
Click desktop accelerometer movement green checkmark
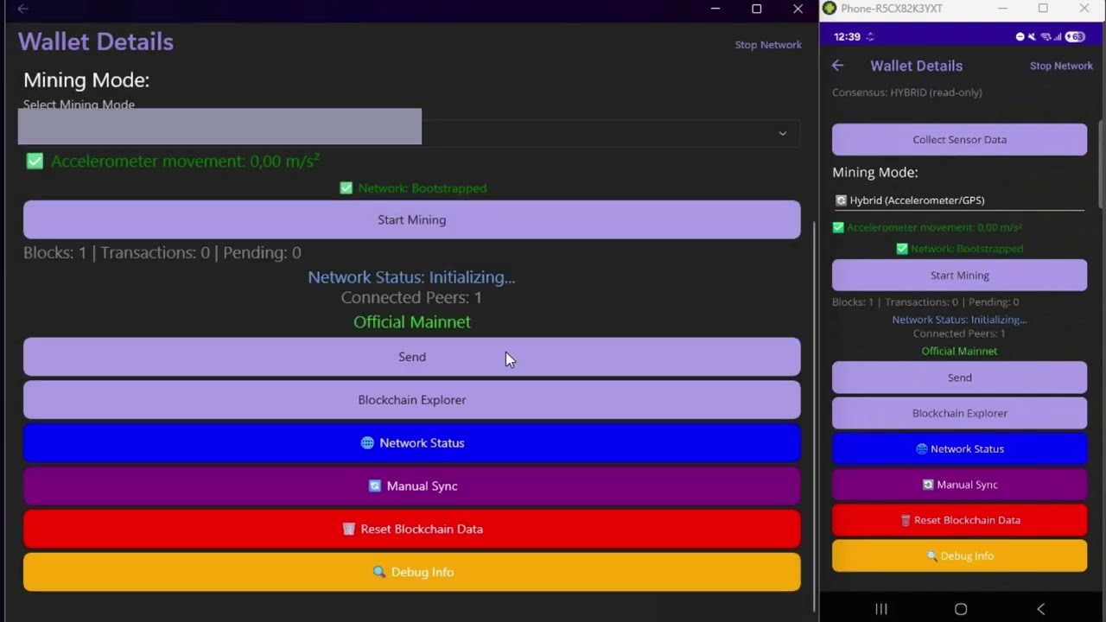(35, 161)
